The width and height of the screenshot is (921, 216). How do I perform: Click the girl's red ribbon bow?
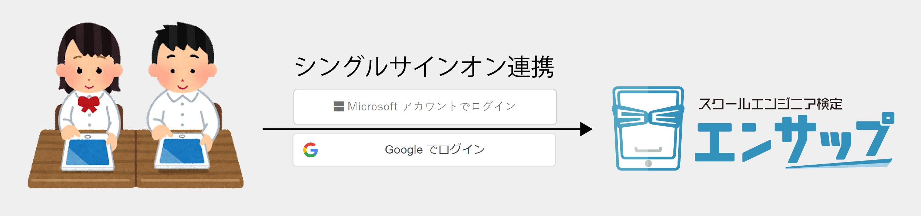pos(88,104)
